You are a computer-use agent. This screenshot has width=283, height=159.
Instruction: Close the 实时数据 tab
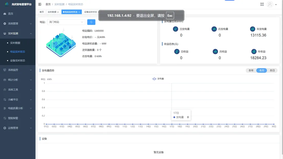(x=58, y=12)
